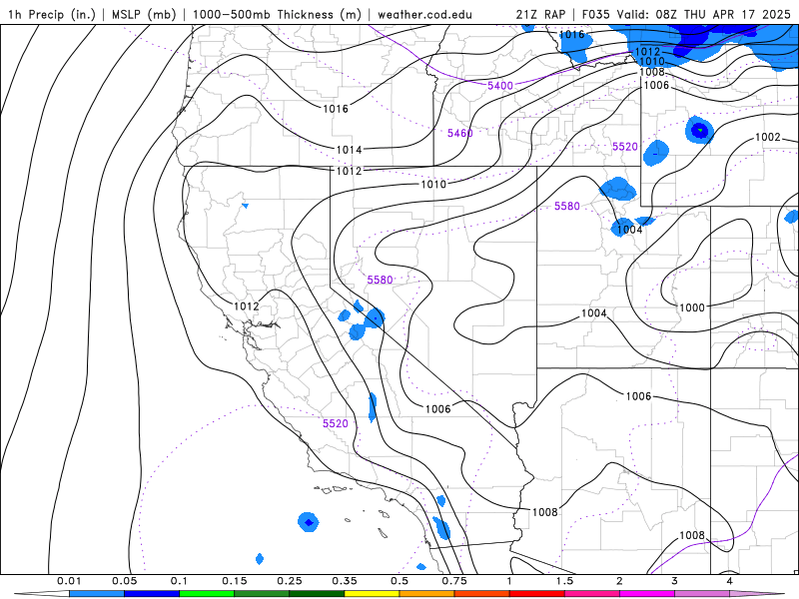Click the 0.25 legend value
The width and height of the screenshot is (799, 599).
(x=290, y=581)
